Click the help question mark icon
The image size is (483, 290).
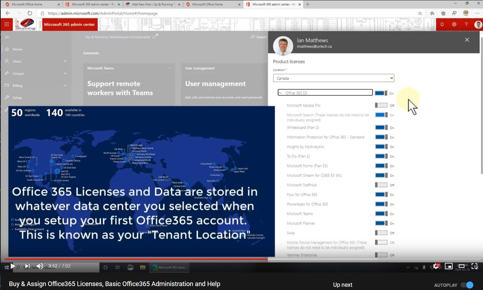tap(466, 24)
